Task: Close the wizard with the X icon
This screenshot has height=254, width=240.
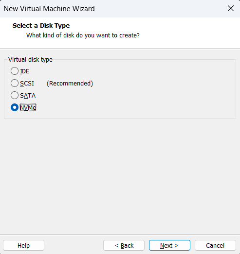Action: click(x=231, y=8)
